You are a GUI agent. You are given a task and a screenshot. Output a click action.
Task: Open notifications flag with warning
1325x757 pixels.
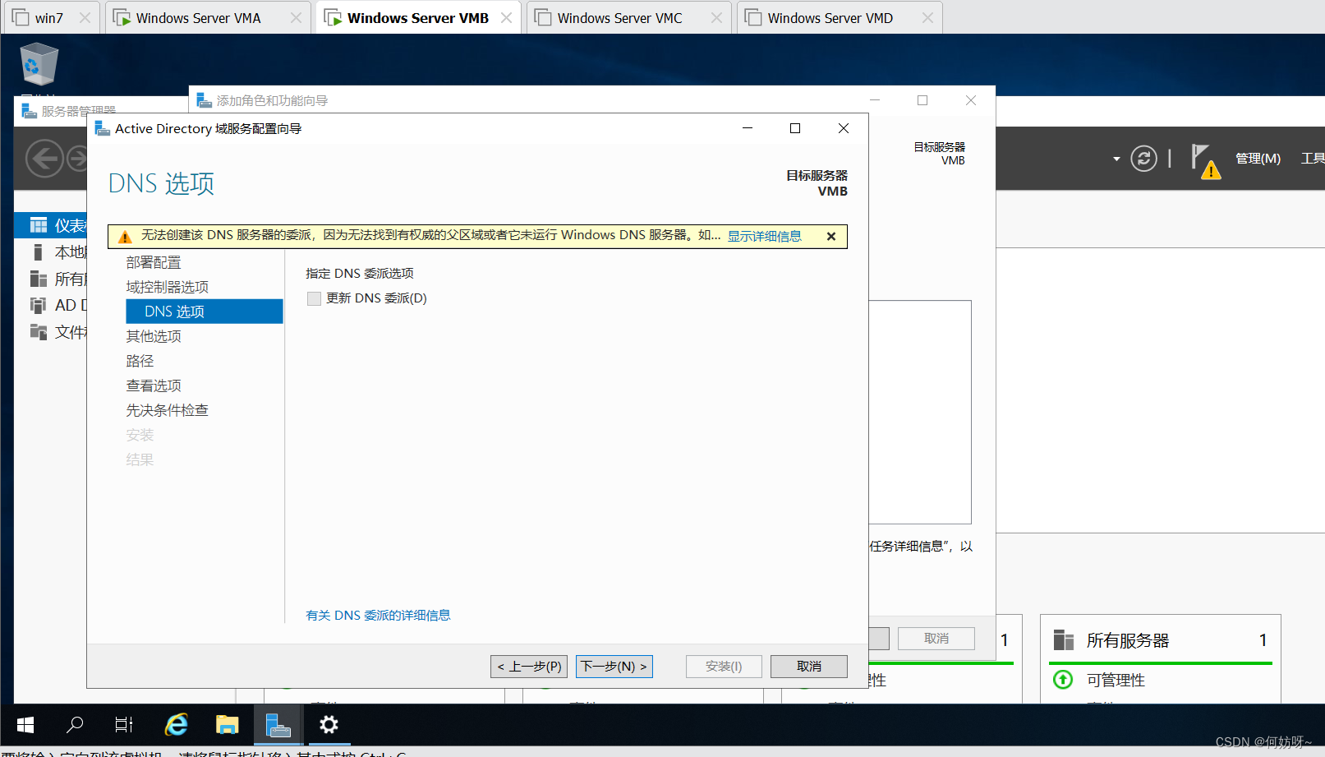coord(1206,161)
